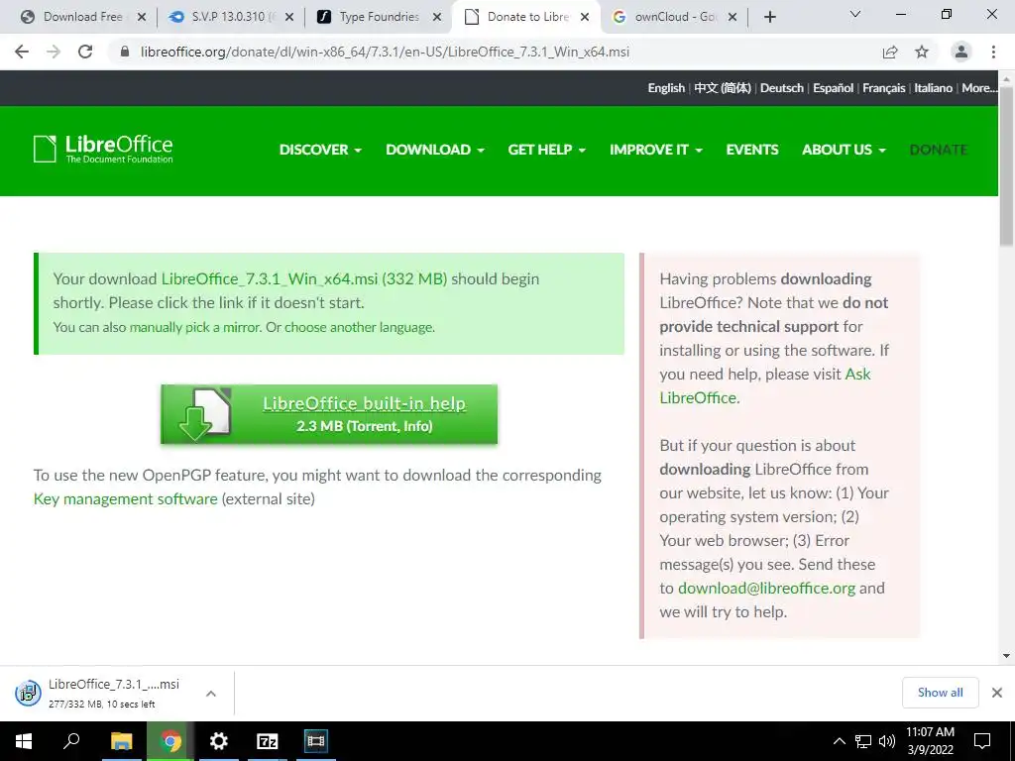Select English language

pos(666,88)
